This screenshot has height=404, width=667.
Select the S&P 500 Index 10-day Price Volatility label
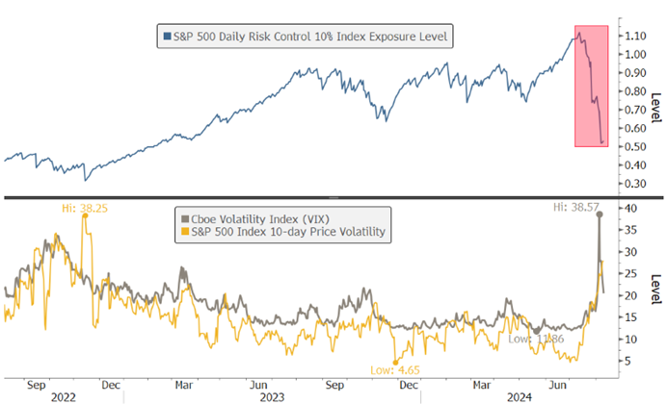coord(288,232)
